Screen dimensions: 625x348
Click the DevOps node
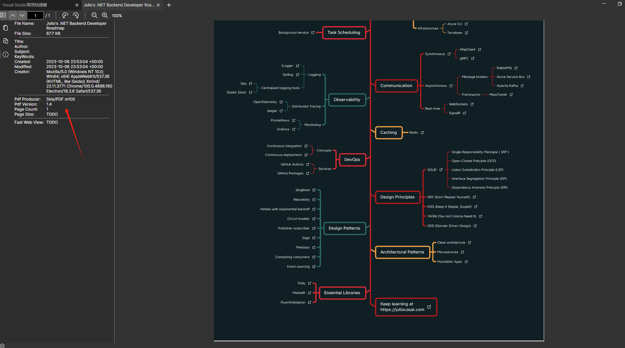pos(352,160)
